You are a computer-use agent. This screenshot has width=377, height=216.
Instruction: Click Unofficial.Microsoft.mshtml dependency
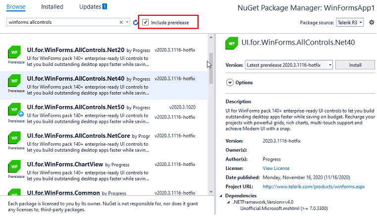click(284, 209)
